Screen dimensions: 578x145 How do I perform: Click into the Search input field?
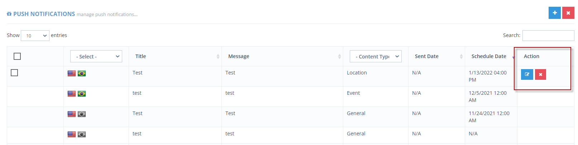pos(548,36)
